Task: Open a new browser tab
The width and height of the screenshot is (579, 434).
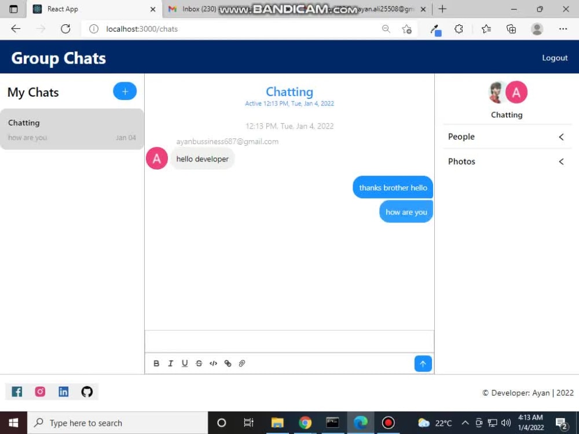Action: coord(442,9)
